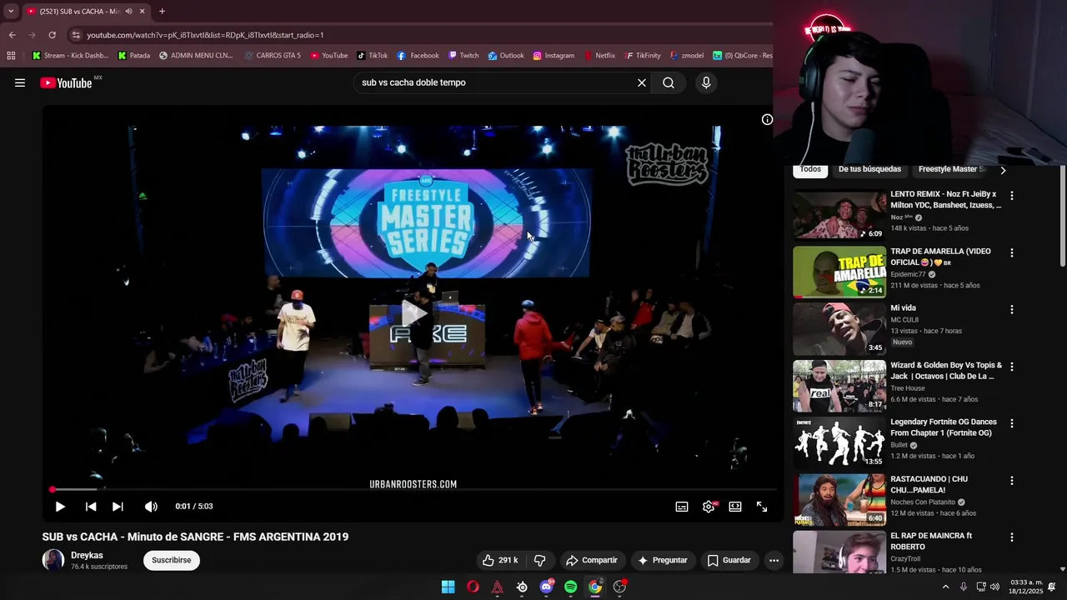Open options menu for Mi vida
Viewport: 1067px width, 600px height.
click(x=1012, y=309)
